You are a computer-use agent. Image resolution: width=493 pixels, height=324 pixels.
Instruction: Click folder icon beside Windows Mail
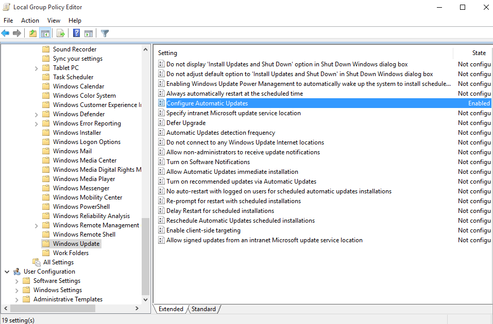click(x=46, y=151)
